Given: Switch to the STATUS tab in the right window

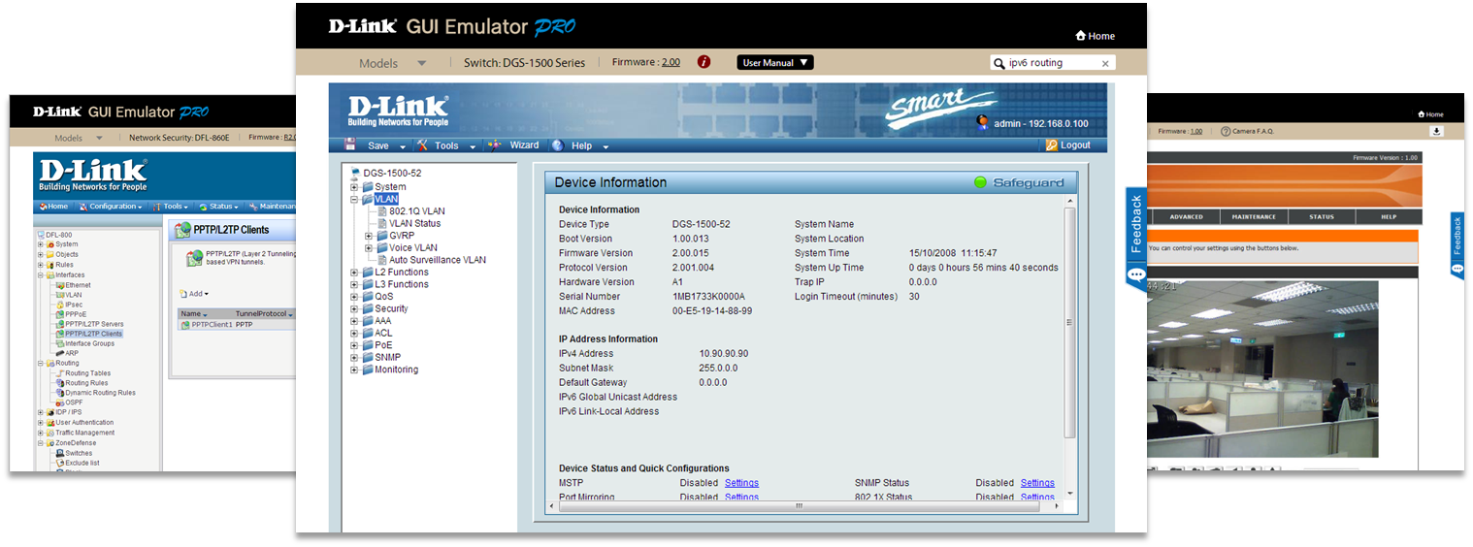Looking at the screenshot, I should pos(1322,217).
